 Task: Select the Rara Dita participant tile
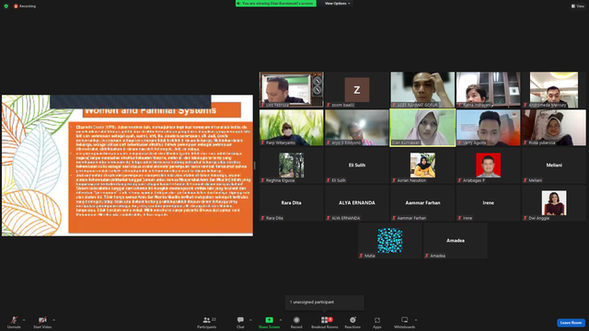291,203
